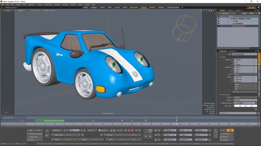
Task: Click the red record auto-key button
Action: click(129, 131)
